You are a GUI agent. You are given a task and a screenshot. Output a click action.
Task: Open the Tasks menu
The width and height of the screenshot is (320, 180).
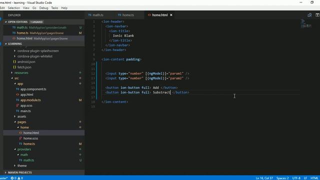pyautogui.click(x=54, y=8)
